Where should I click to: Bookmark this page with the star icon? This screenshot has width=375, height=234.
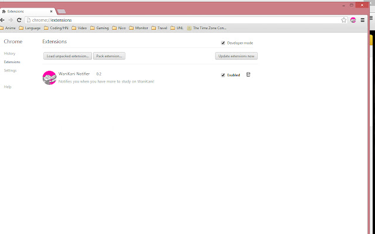point(344,20)
